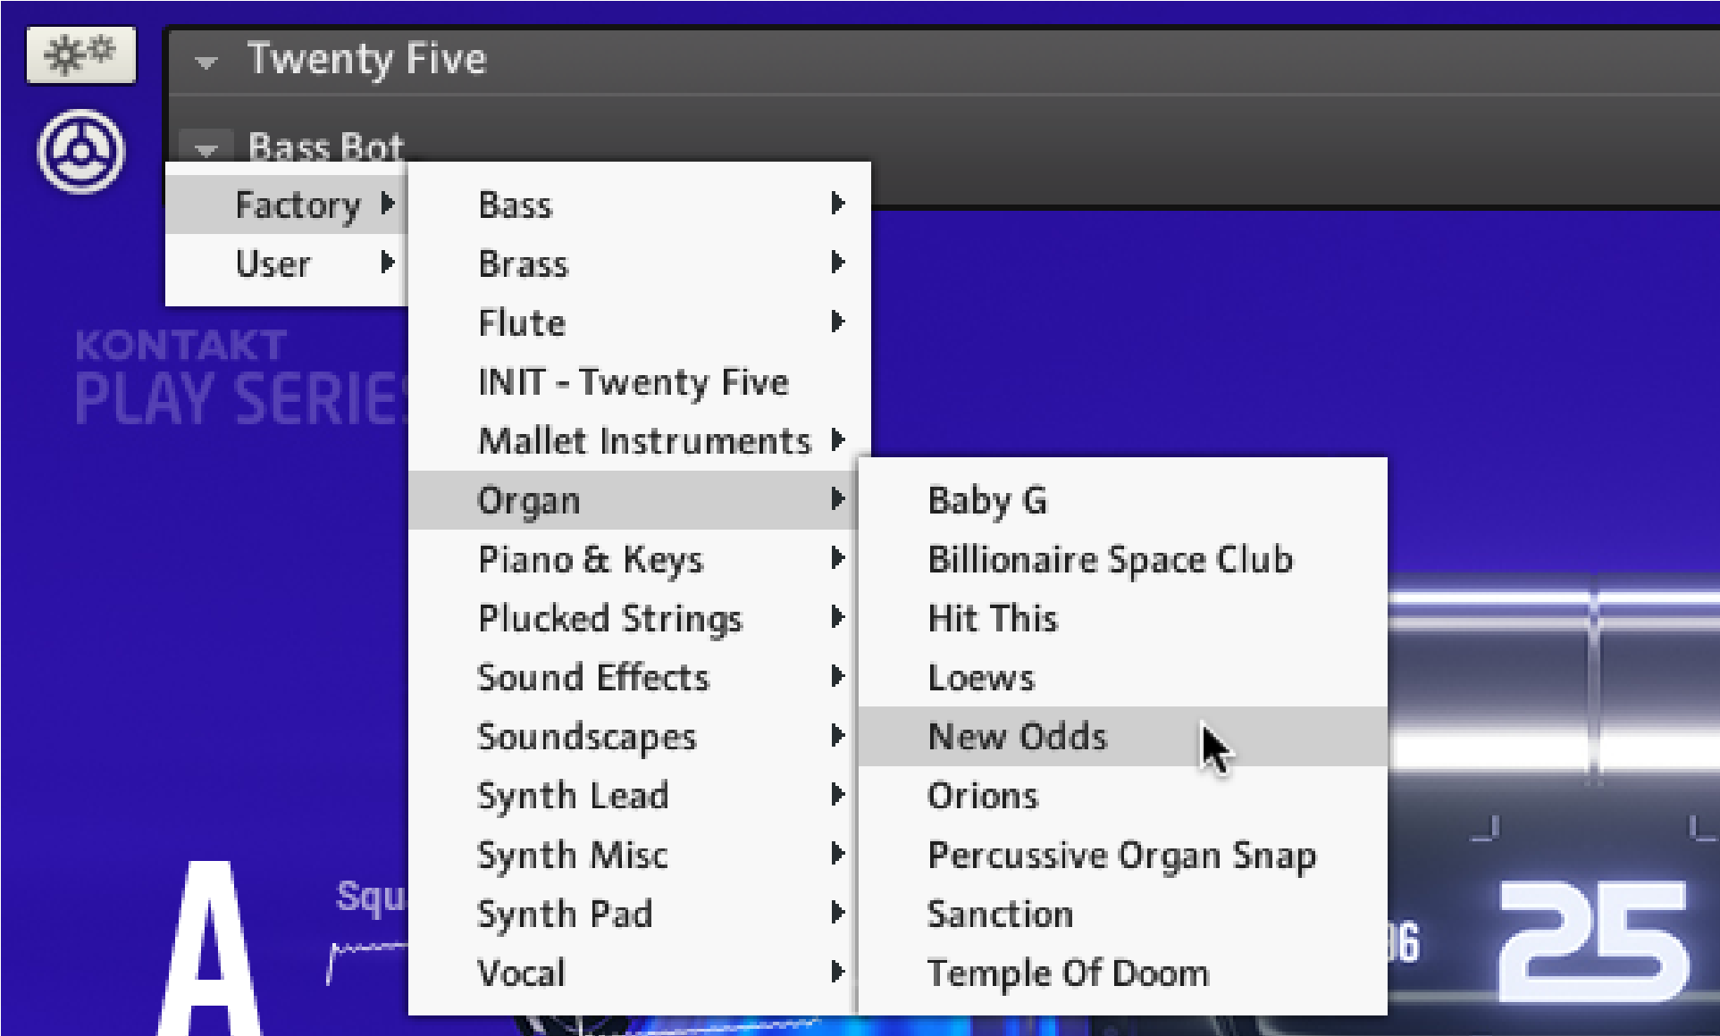Click the Native Instruments circular logo icon
Image resolution: width=1720 pixels, height=1036 pixels.
(80, 151)
